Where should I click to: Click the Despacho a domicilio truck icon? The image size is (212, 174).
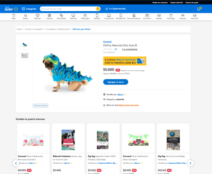coord(104,99)
